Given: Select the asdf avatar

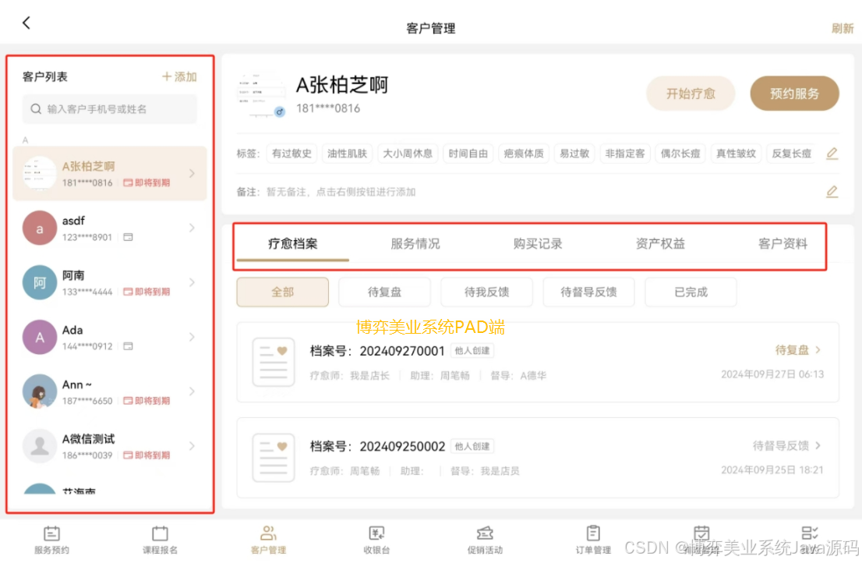Looking at the screenshot, I should [x=40, y=228].
